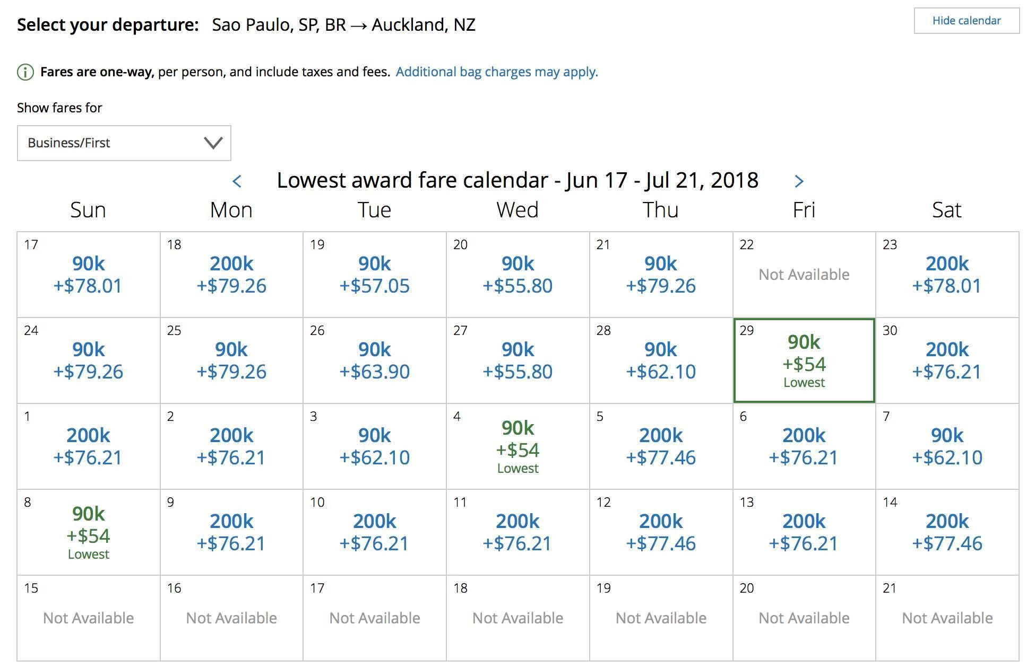
Task: Pick June 20 fare 90k +$55.80
Action: point(517,275)
